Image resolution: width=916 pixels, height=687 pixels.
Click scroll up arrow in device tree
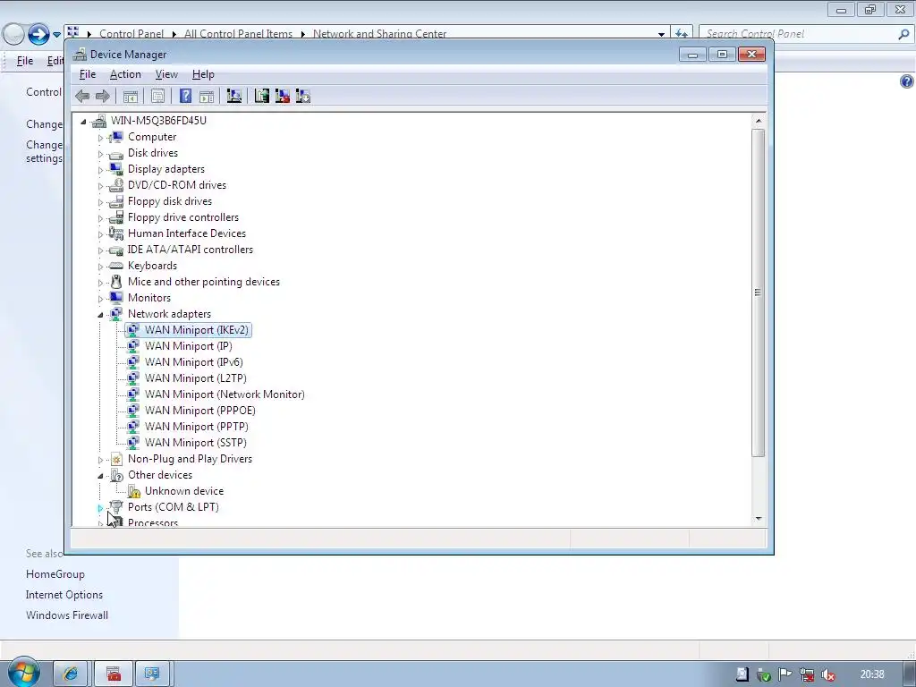pyautogui.click(x=759, y=121)
